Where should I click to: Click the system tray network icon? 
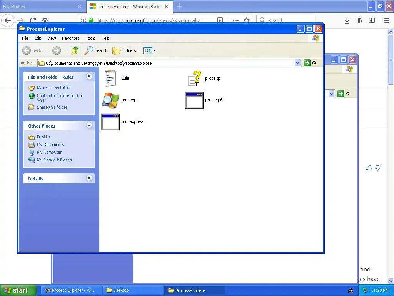pos(365,291)
